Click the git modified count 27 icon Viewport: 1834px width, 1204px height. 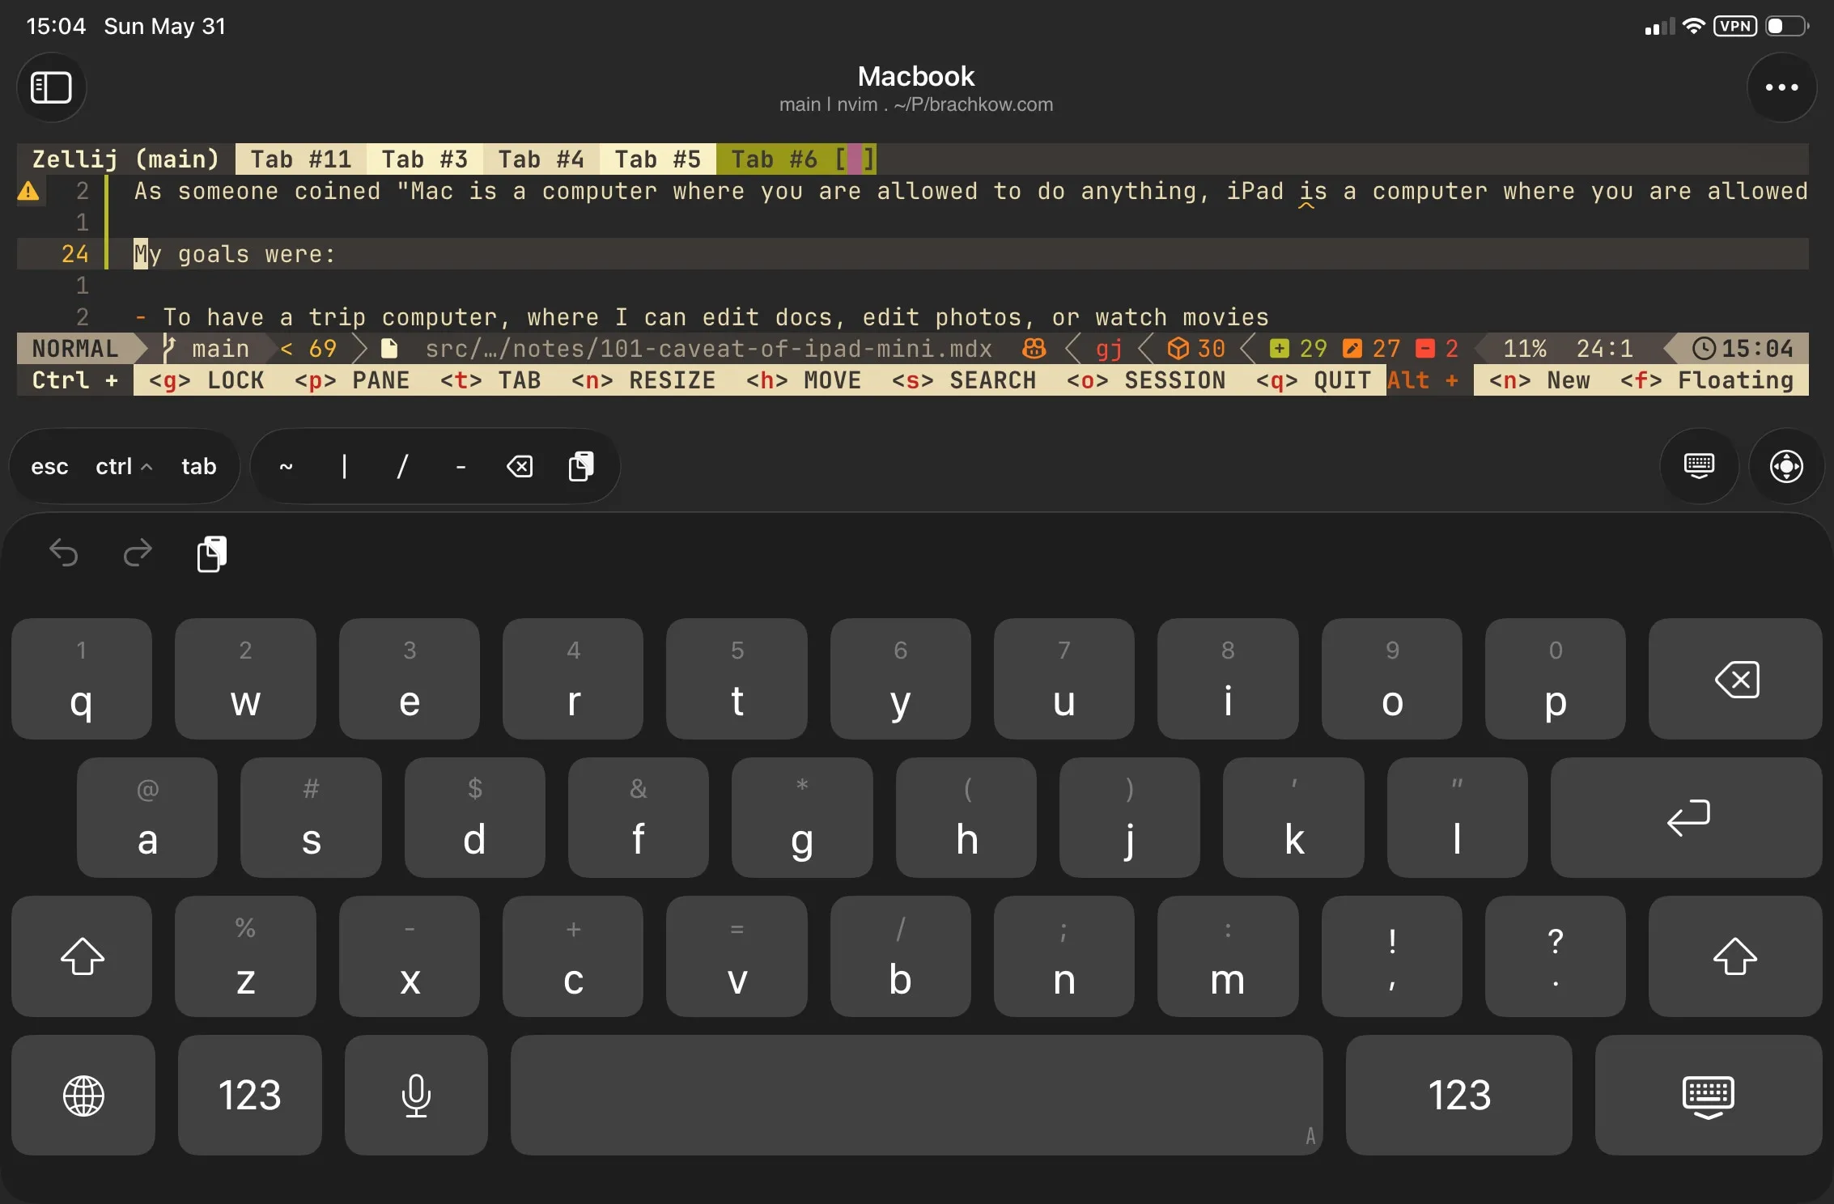pyautogui.click(x=1352, y=349)
